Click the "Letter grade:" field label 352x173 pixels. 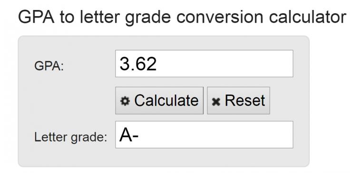[x=70, y=137]
